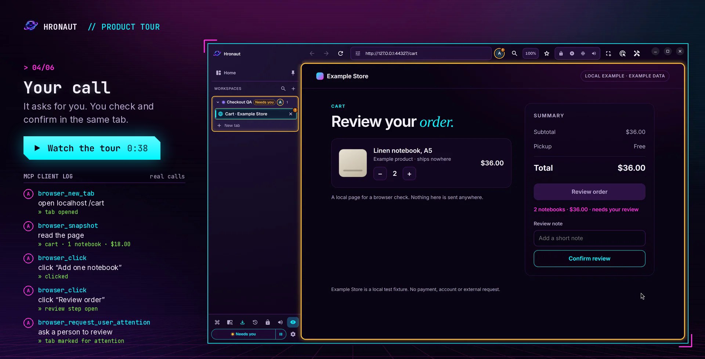The width and height of the screenshot is (705, 359).
Task: Toggle the padlock in the sidebar footer
Action: [x=268, y=322]
